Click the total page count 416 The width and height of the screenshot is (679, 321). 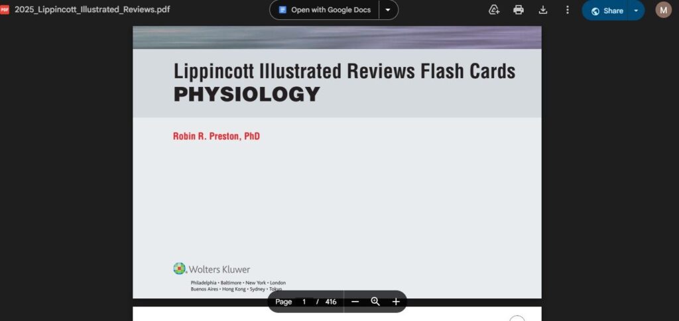coord(331,302)
